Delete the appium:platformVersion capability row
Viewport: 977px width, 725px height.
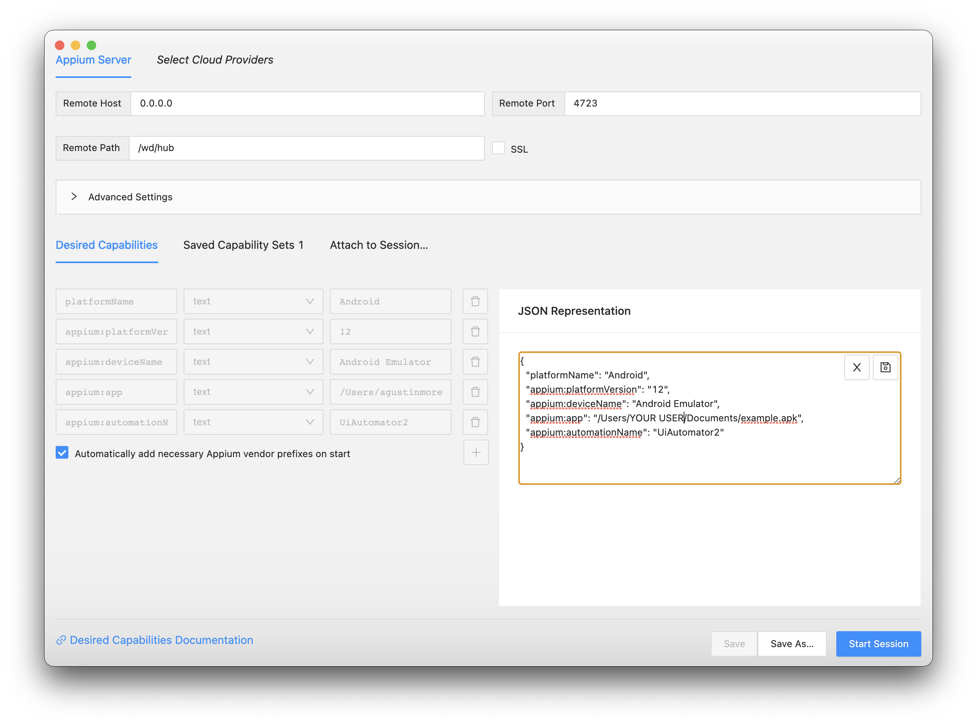475,332
